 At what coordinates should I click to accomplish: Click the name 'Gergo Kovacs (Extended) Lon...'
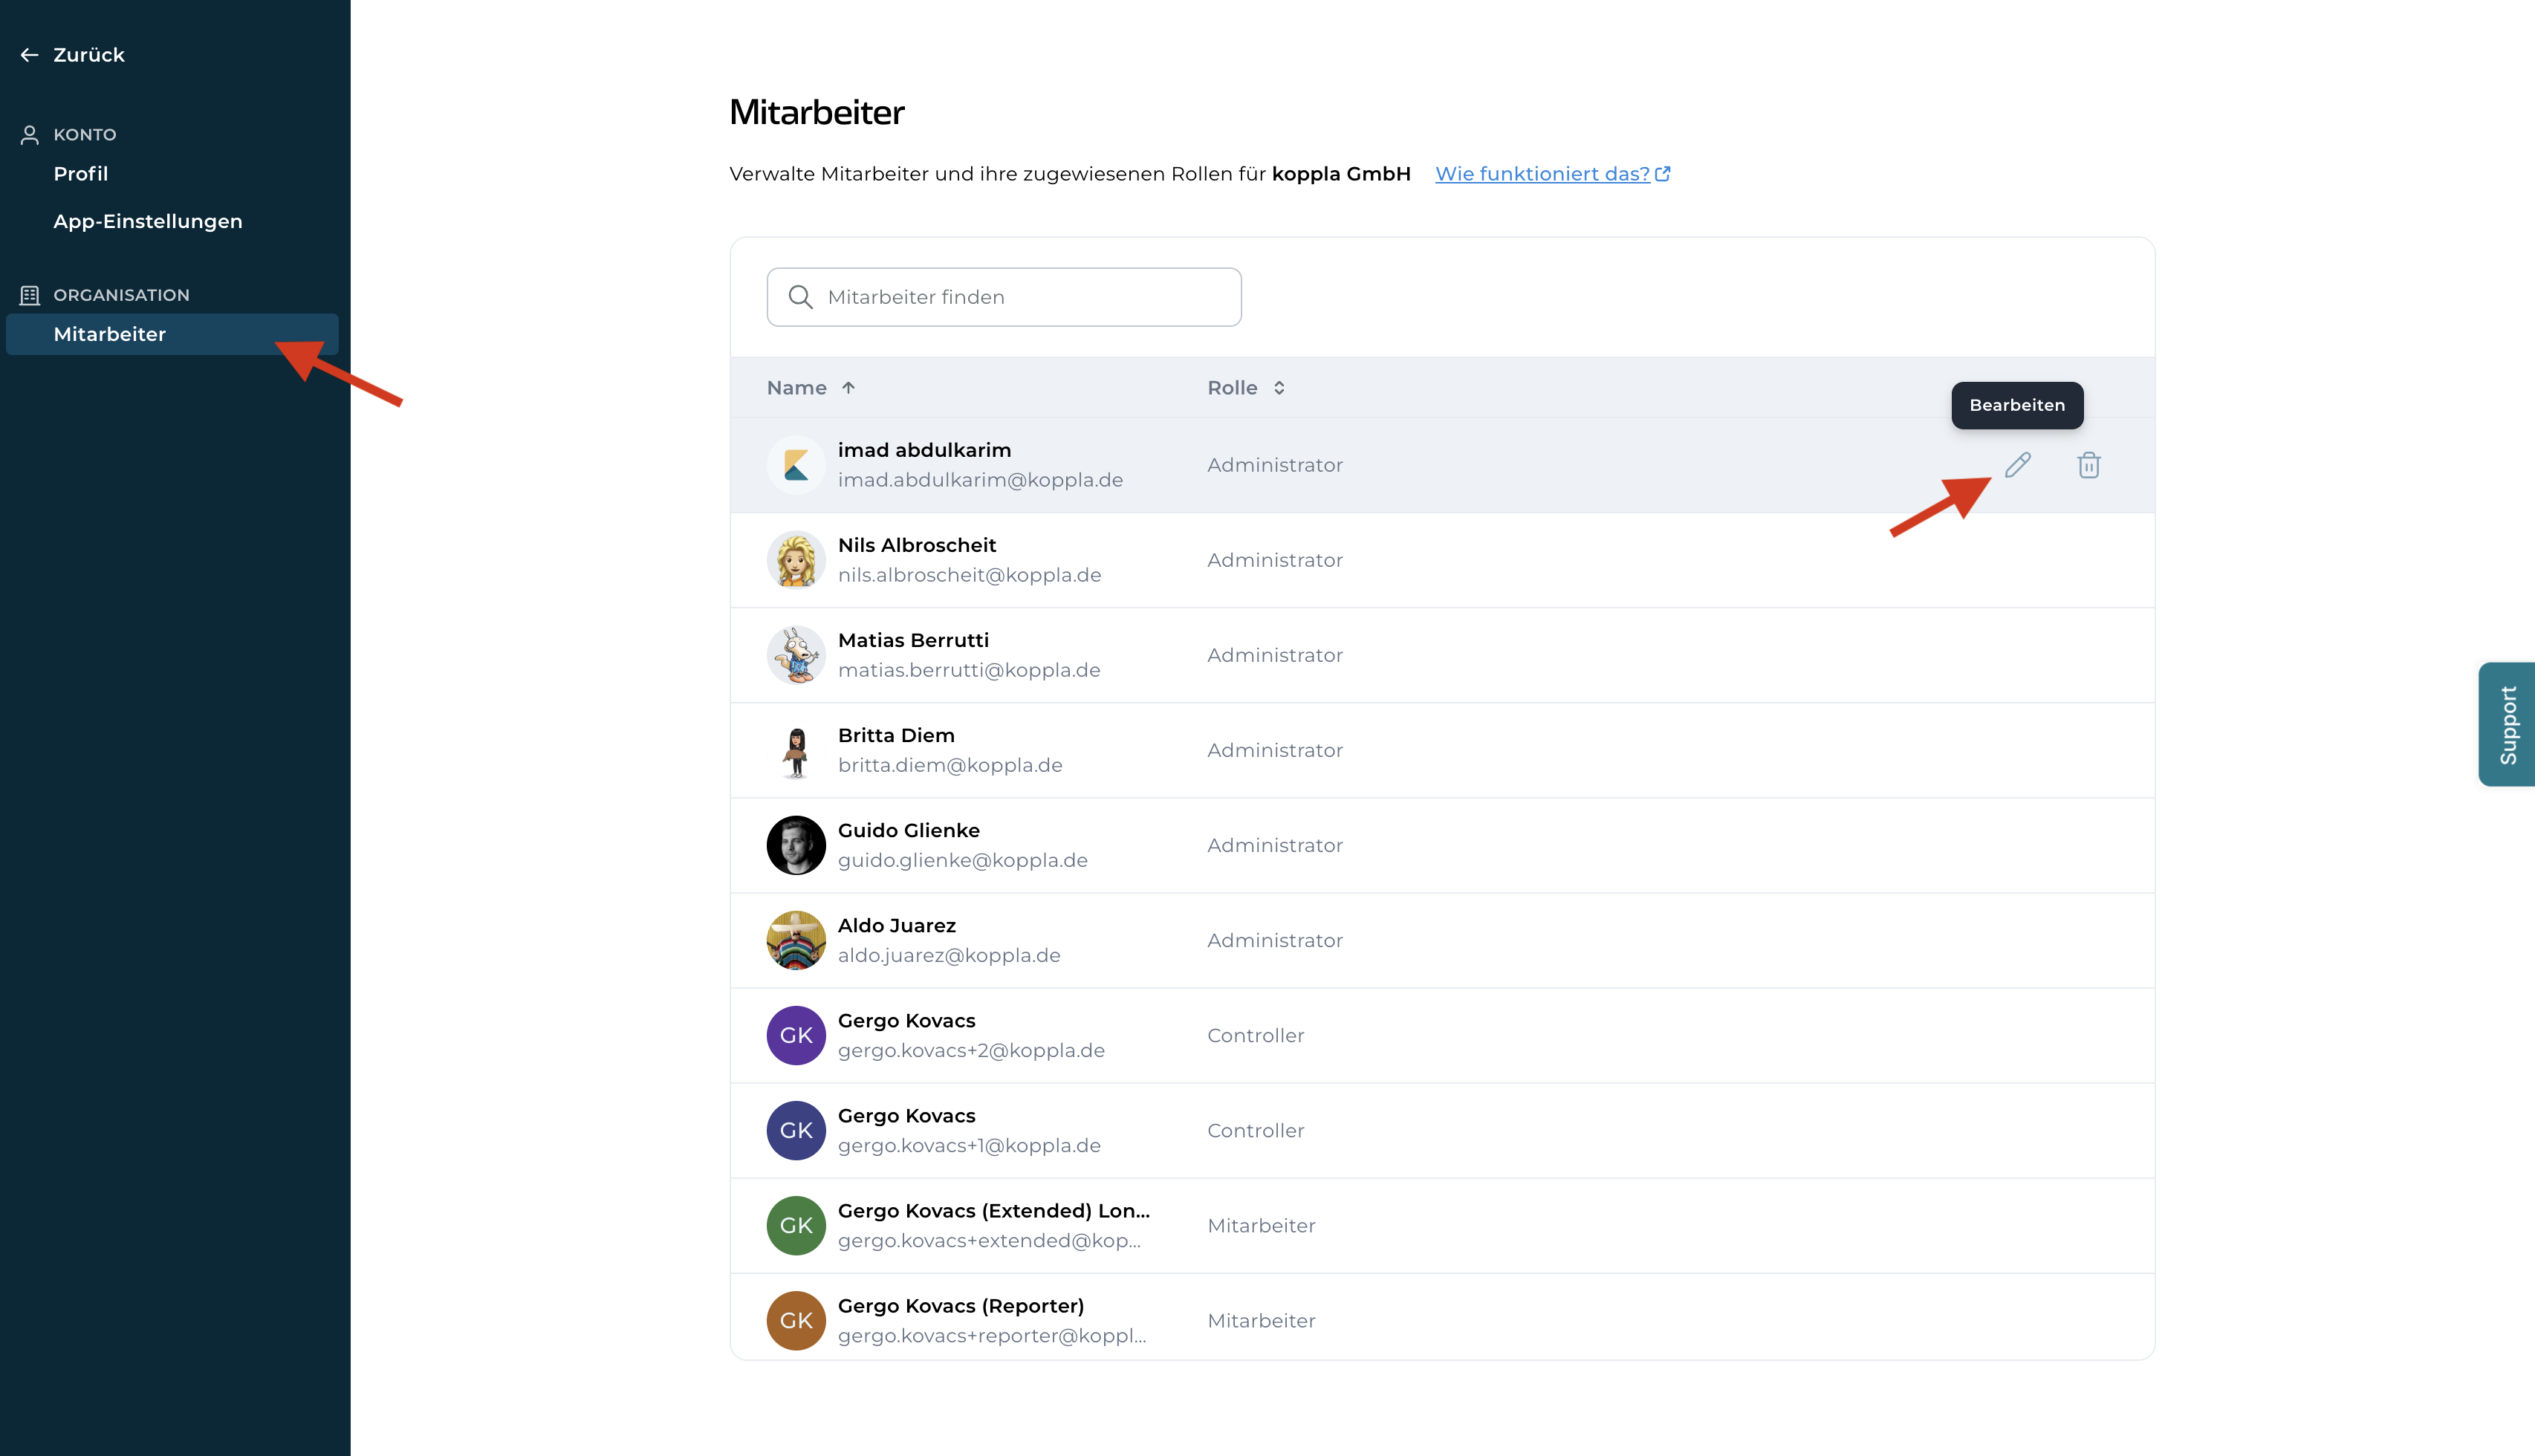[994, 1210]
